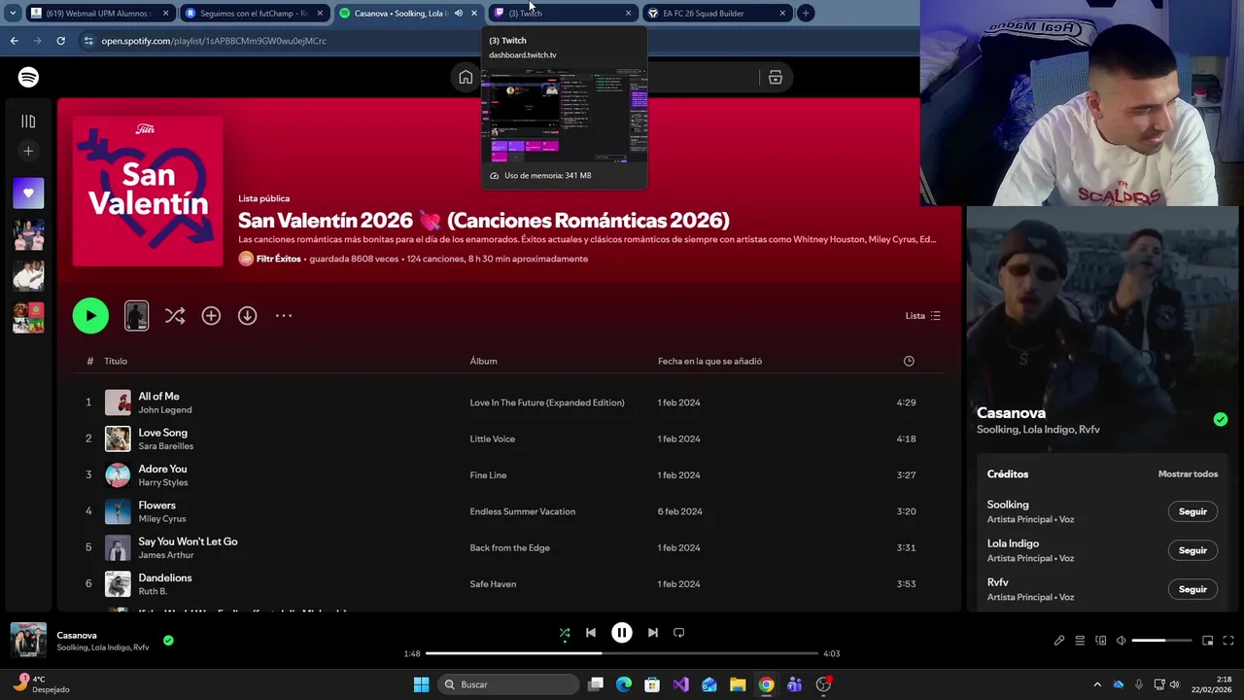The image size is (1244, 700).
Task: Open Liked Songs heart tile in sidebar
Action: (28, 192)
